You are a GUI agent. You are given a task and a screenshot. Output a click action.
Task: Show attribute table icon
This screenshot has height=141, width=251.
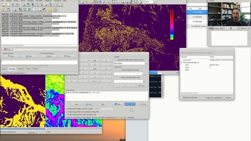8,9
